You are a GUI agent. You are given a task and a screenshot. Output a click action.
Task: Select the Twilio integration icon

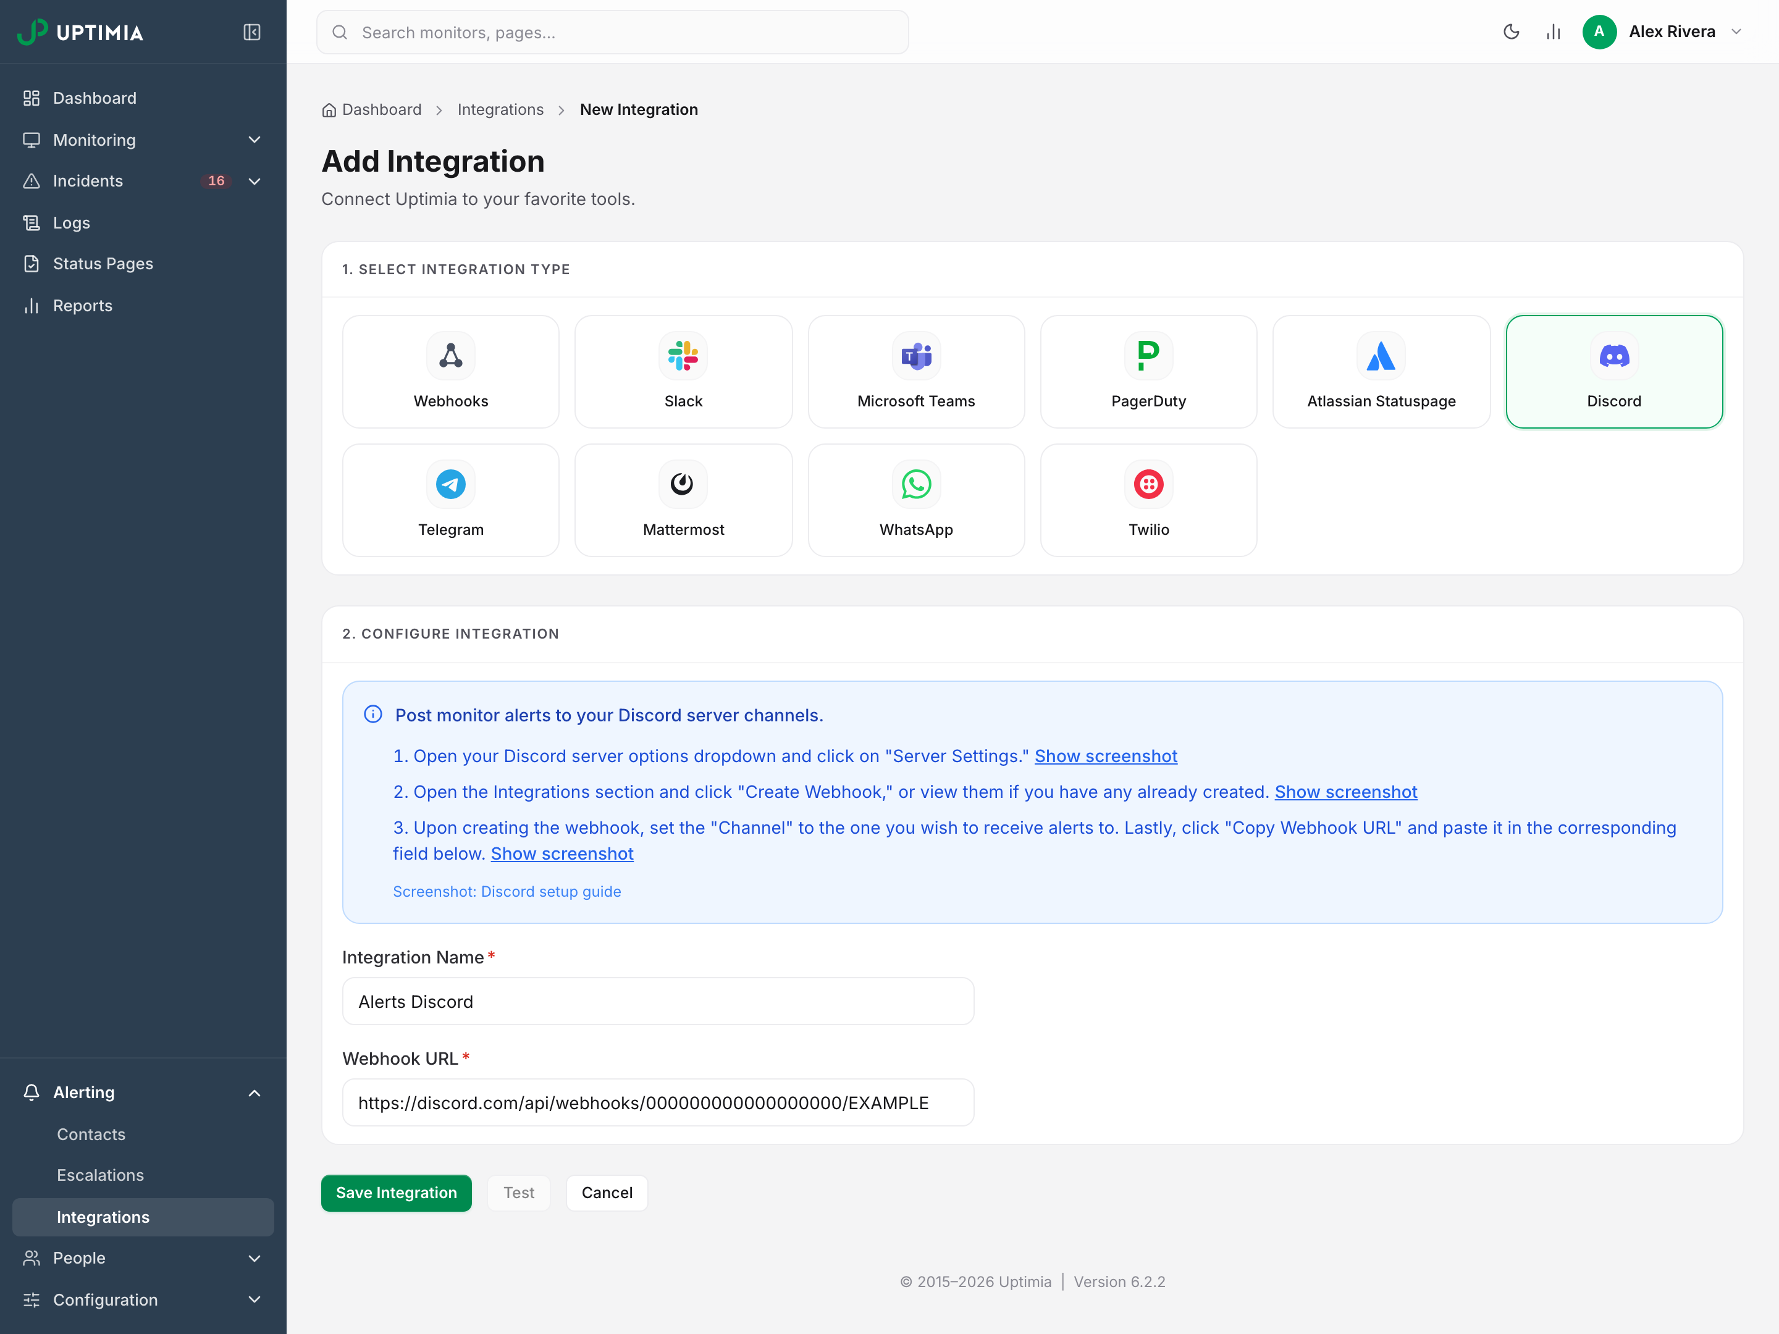coord(1148,484)
